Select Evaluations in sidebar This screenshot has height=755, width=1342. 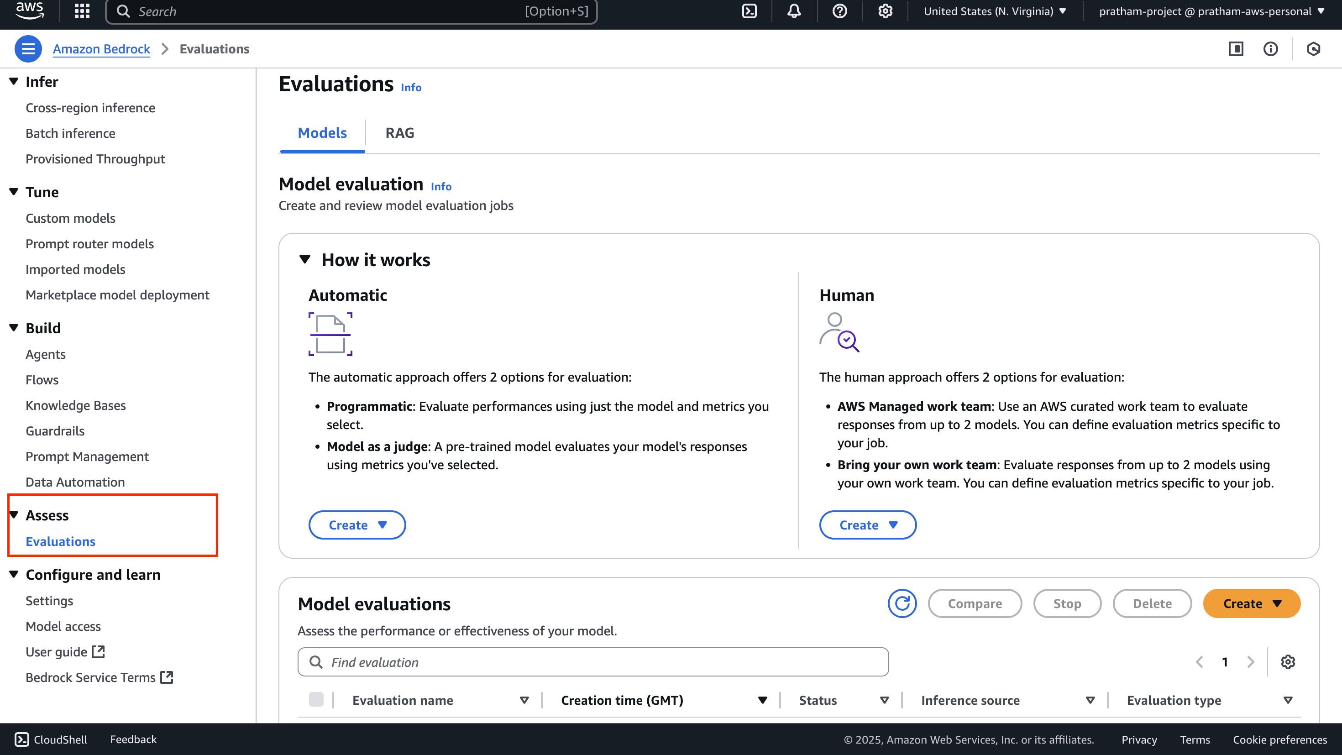[x=60, y=541]
